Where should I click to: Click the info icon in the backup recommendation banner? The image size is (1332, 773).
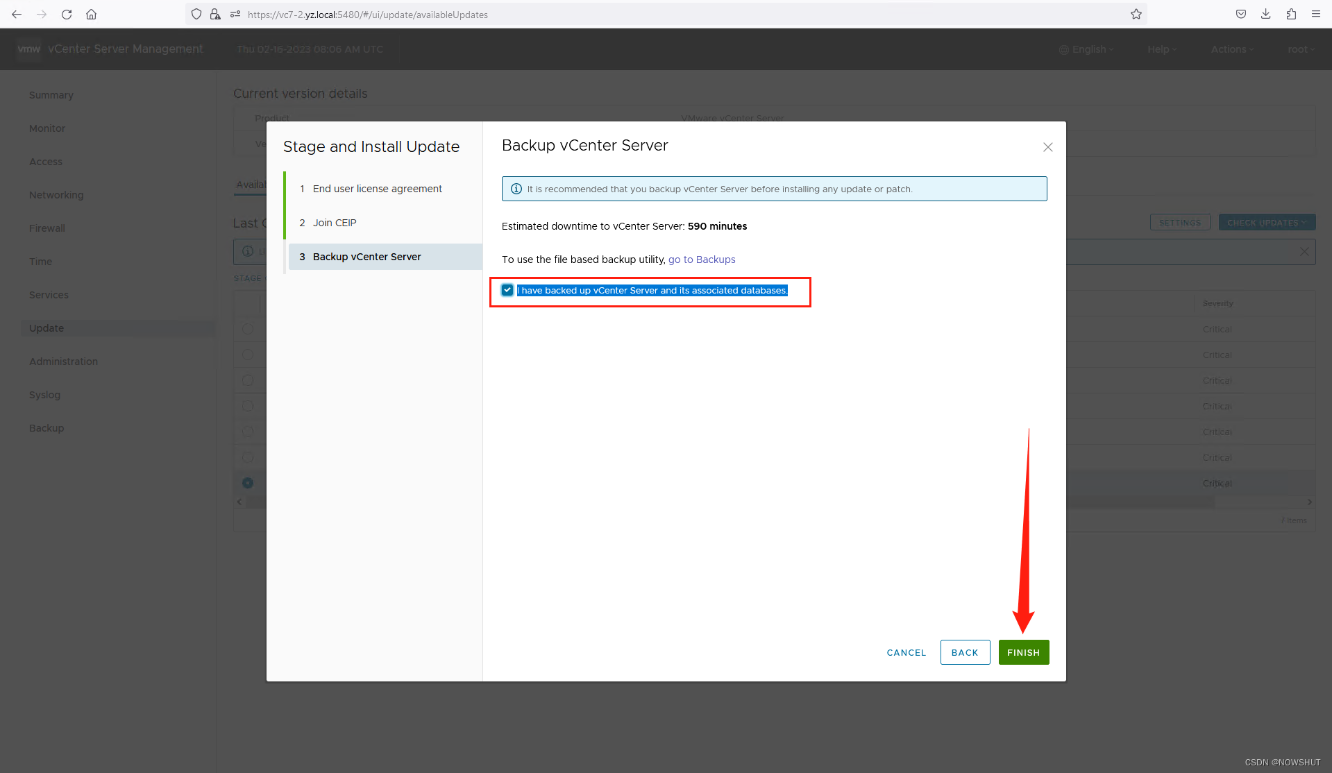(516, 188)
